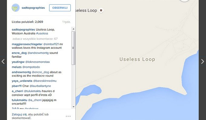
Task: Go to the next post arrow
Action: pos(202,62)
